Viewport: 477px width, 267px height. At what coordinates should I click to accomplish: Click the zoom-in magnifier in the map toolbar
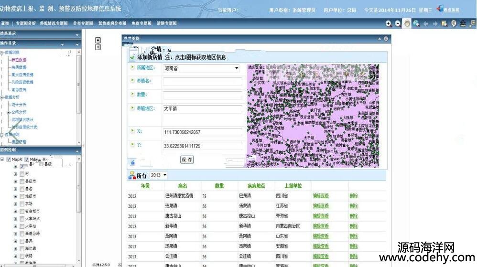coord(389,23)
